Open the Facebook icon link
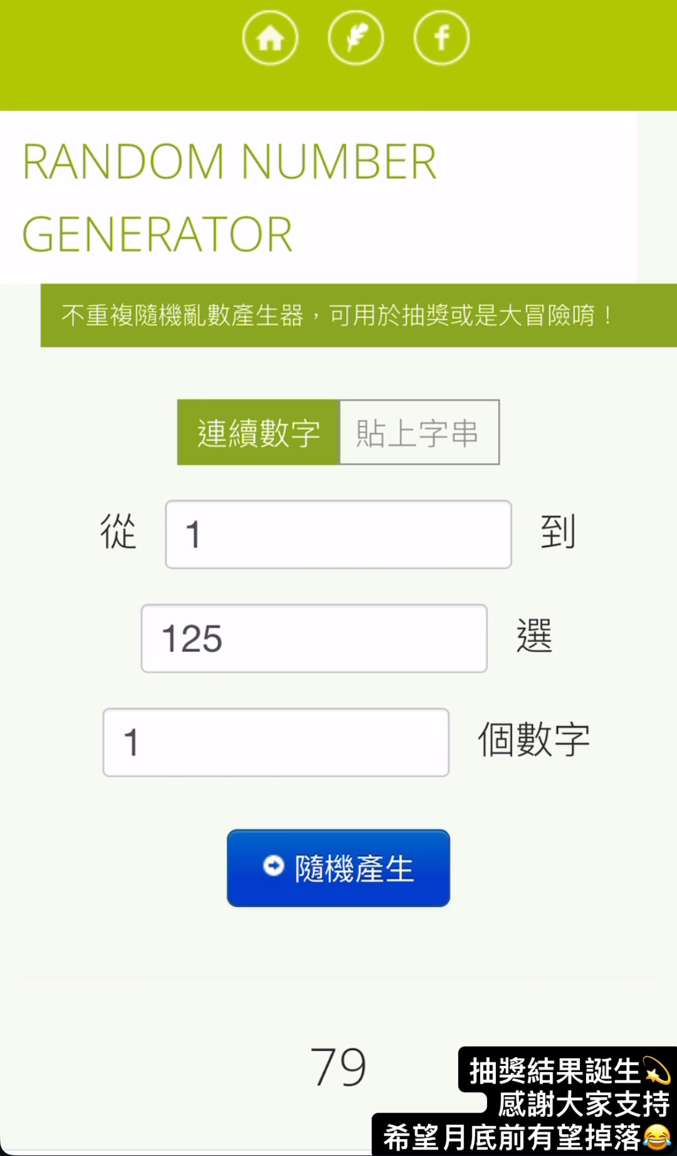Viewport: 677px width, 1156px height. pyautogui.click(x=441, y=38)
